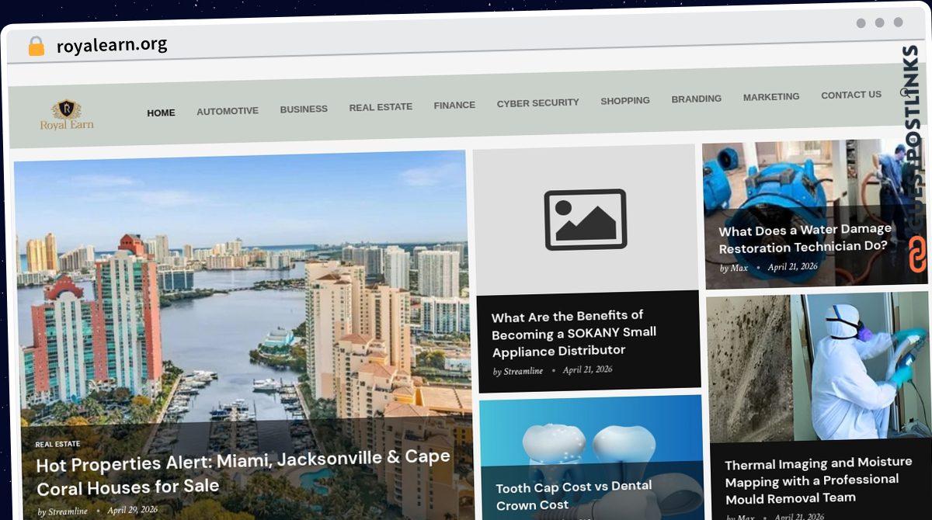932x520 pixels.
Task: Click author Max under Water Damage article
Action: [x=739, y=268]
